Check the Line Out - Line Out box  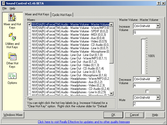click(29, 55)
